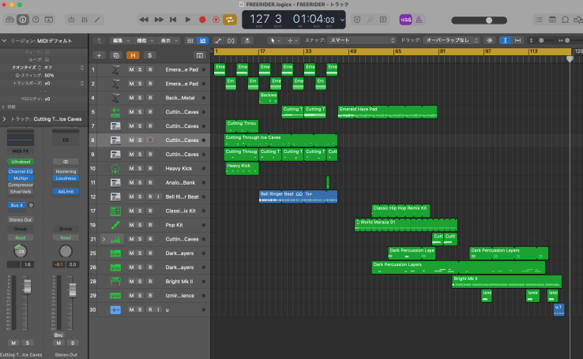The height and width of the screenshot is (359, 583).
Task: Enable the ミュート region checkbox
Action: click(x=47, y=51)
